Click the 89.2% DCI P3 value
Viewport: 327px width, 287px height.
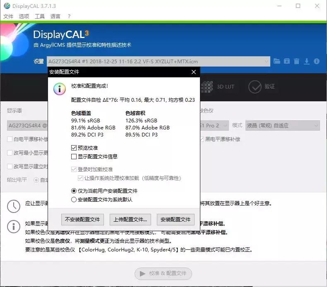click(87, 135)
